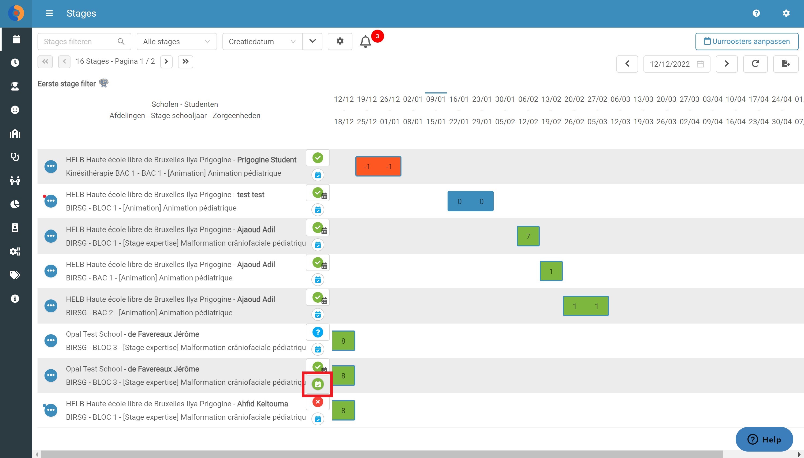The width and height of the screenshot is (804, 458).
Task: Click the stethoscope icon in sidebar
Action: (x=15, y=157)
